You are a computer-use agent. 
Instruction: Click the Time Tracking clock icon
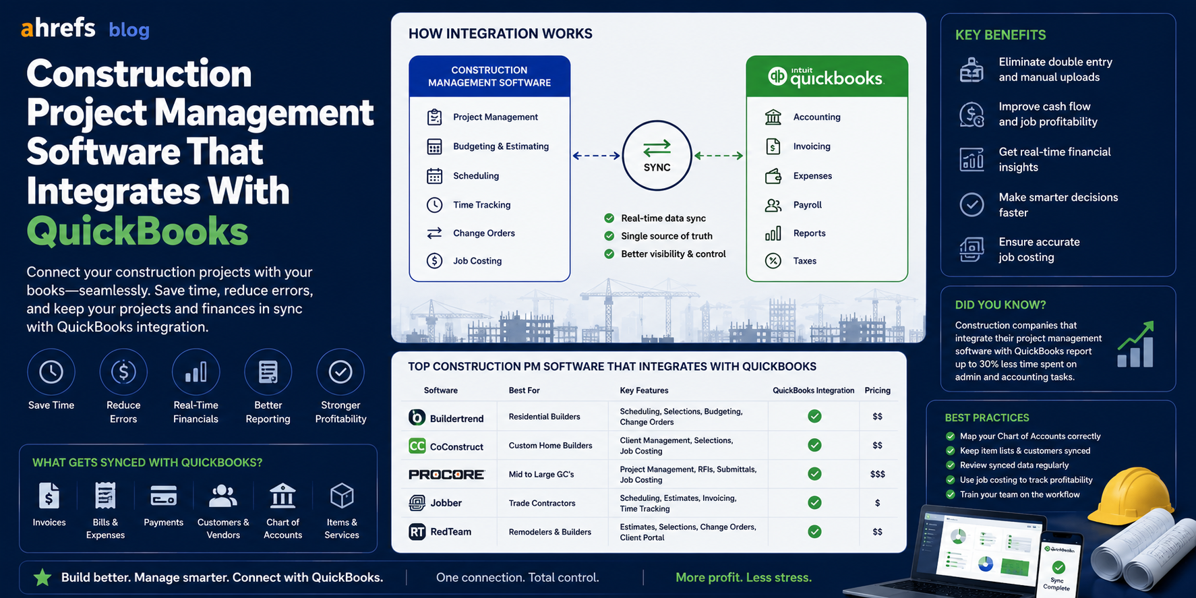(x=435, y=205)
